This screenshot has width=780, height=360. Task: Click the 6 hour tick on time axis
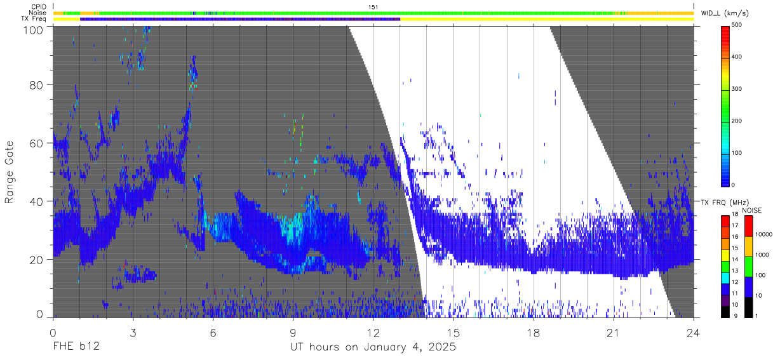click(x=213, y=332)
